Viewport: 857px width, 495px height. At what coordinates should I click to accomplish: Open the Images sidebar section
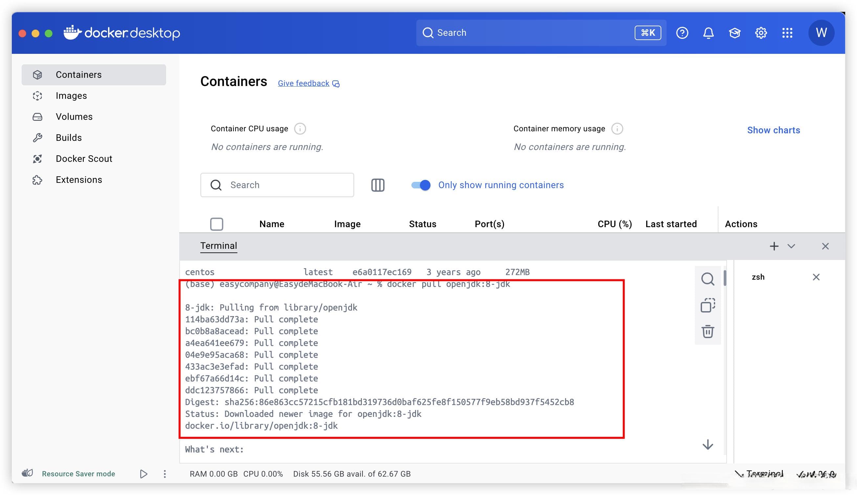94,96
